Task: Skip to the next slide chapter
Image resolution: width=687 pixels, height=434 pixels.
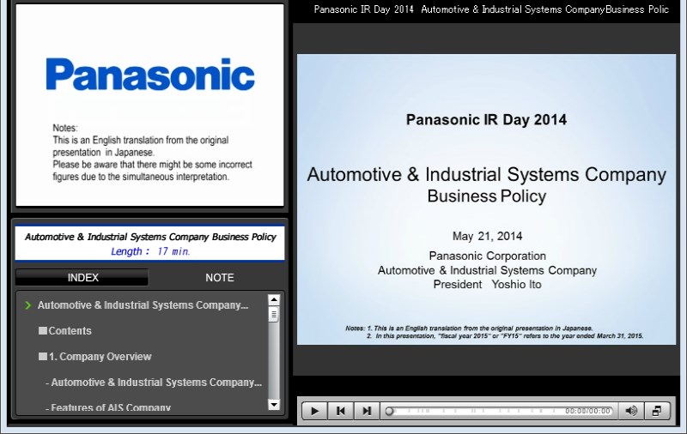Action: 367,411
